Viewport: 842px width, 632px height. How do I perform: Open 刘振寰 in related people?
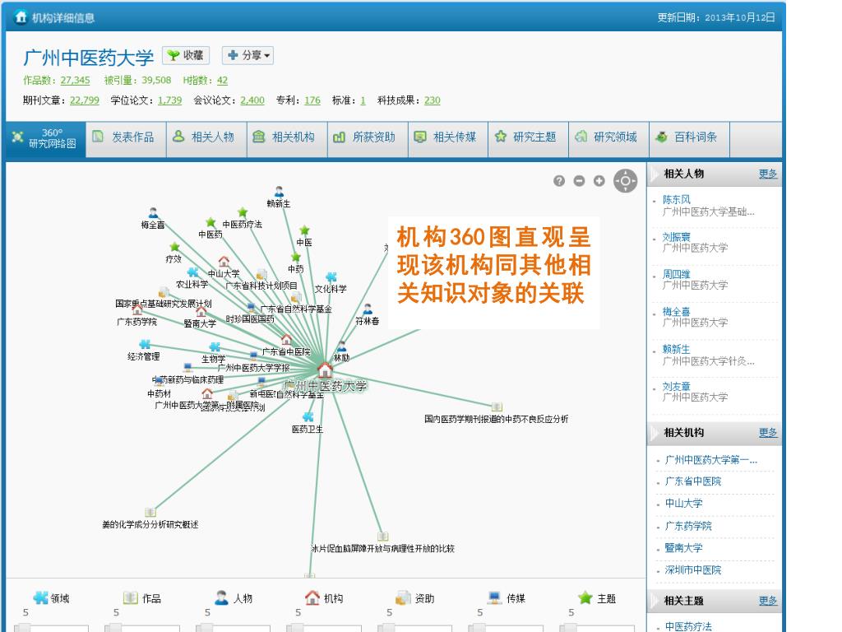pyautogui.click(x=676, y=237)
